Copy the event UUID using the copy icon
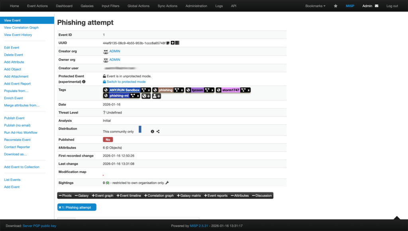This screenshot has height=231, width=408. tap(168, 43)
